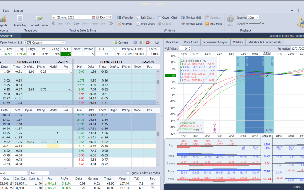
Task: Click the upper calls grid vertical scrollbar
Action: (x=158, y=87)
